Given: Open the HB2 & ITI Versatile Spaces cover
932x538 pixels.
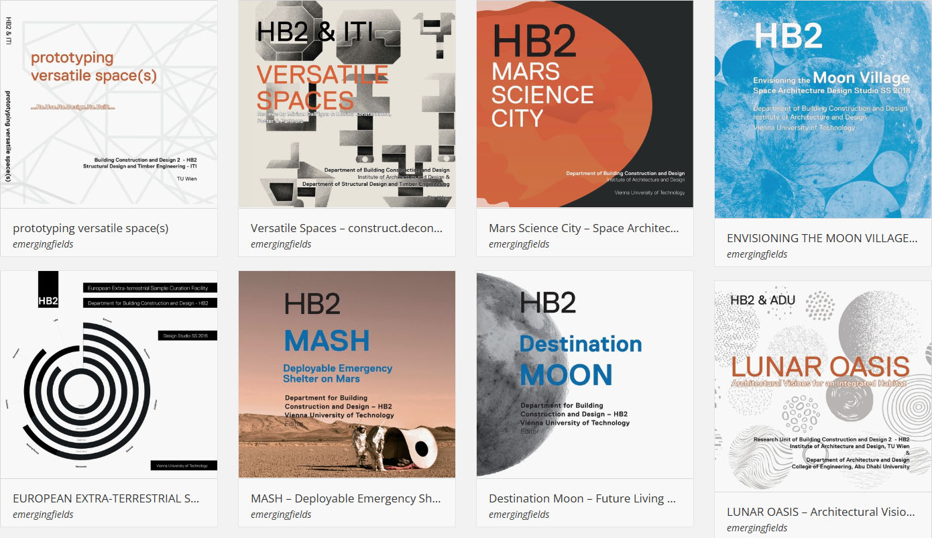Looking at the screenshot, I should coord(347,104).
